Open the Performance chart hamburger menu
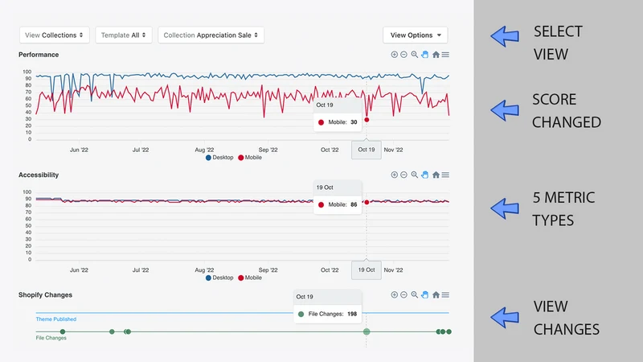The image size is (643, 362). click(x=445, y=55)
